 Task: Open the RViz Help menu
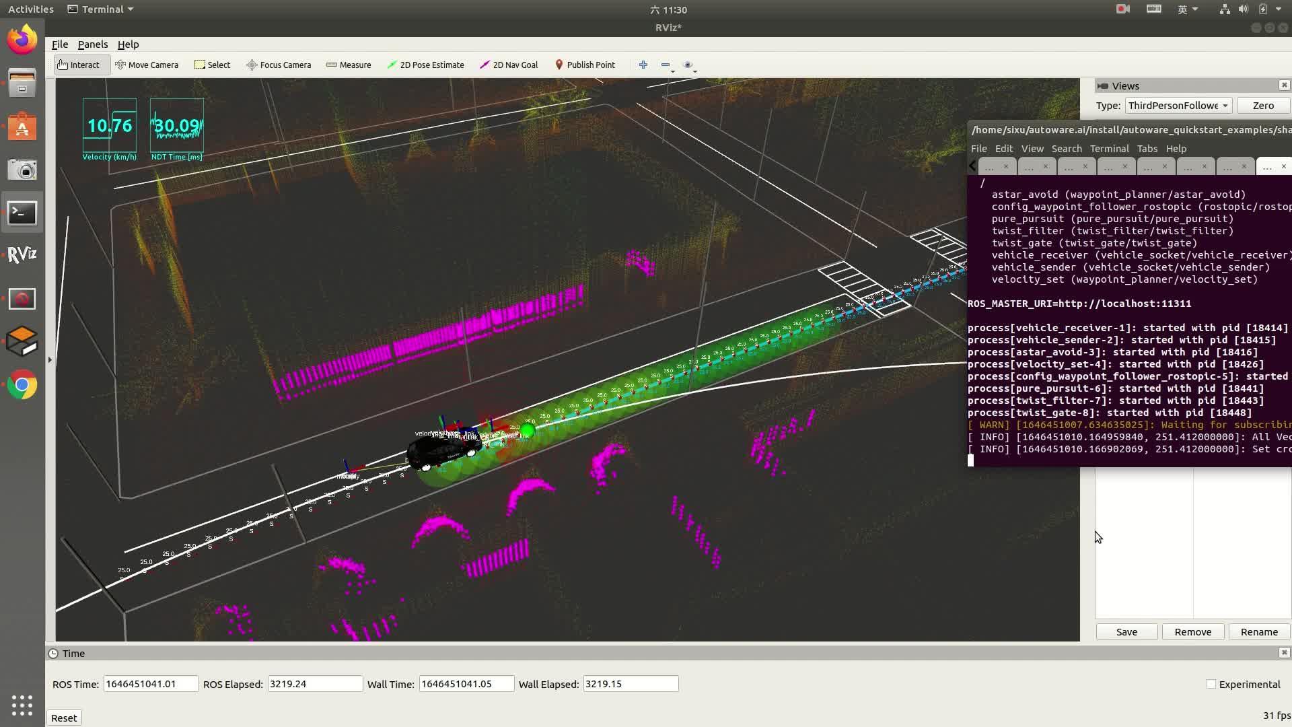(x=128, y=44)
